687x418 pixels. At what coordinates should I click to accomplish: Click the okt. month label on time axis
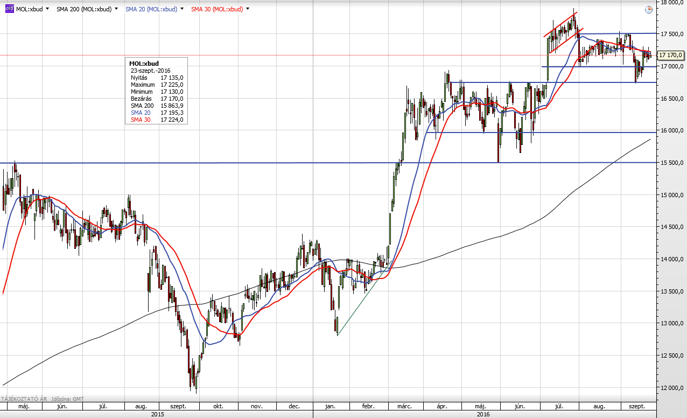click(218, 407)
